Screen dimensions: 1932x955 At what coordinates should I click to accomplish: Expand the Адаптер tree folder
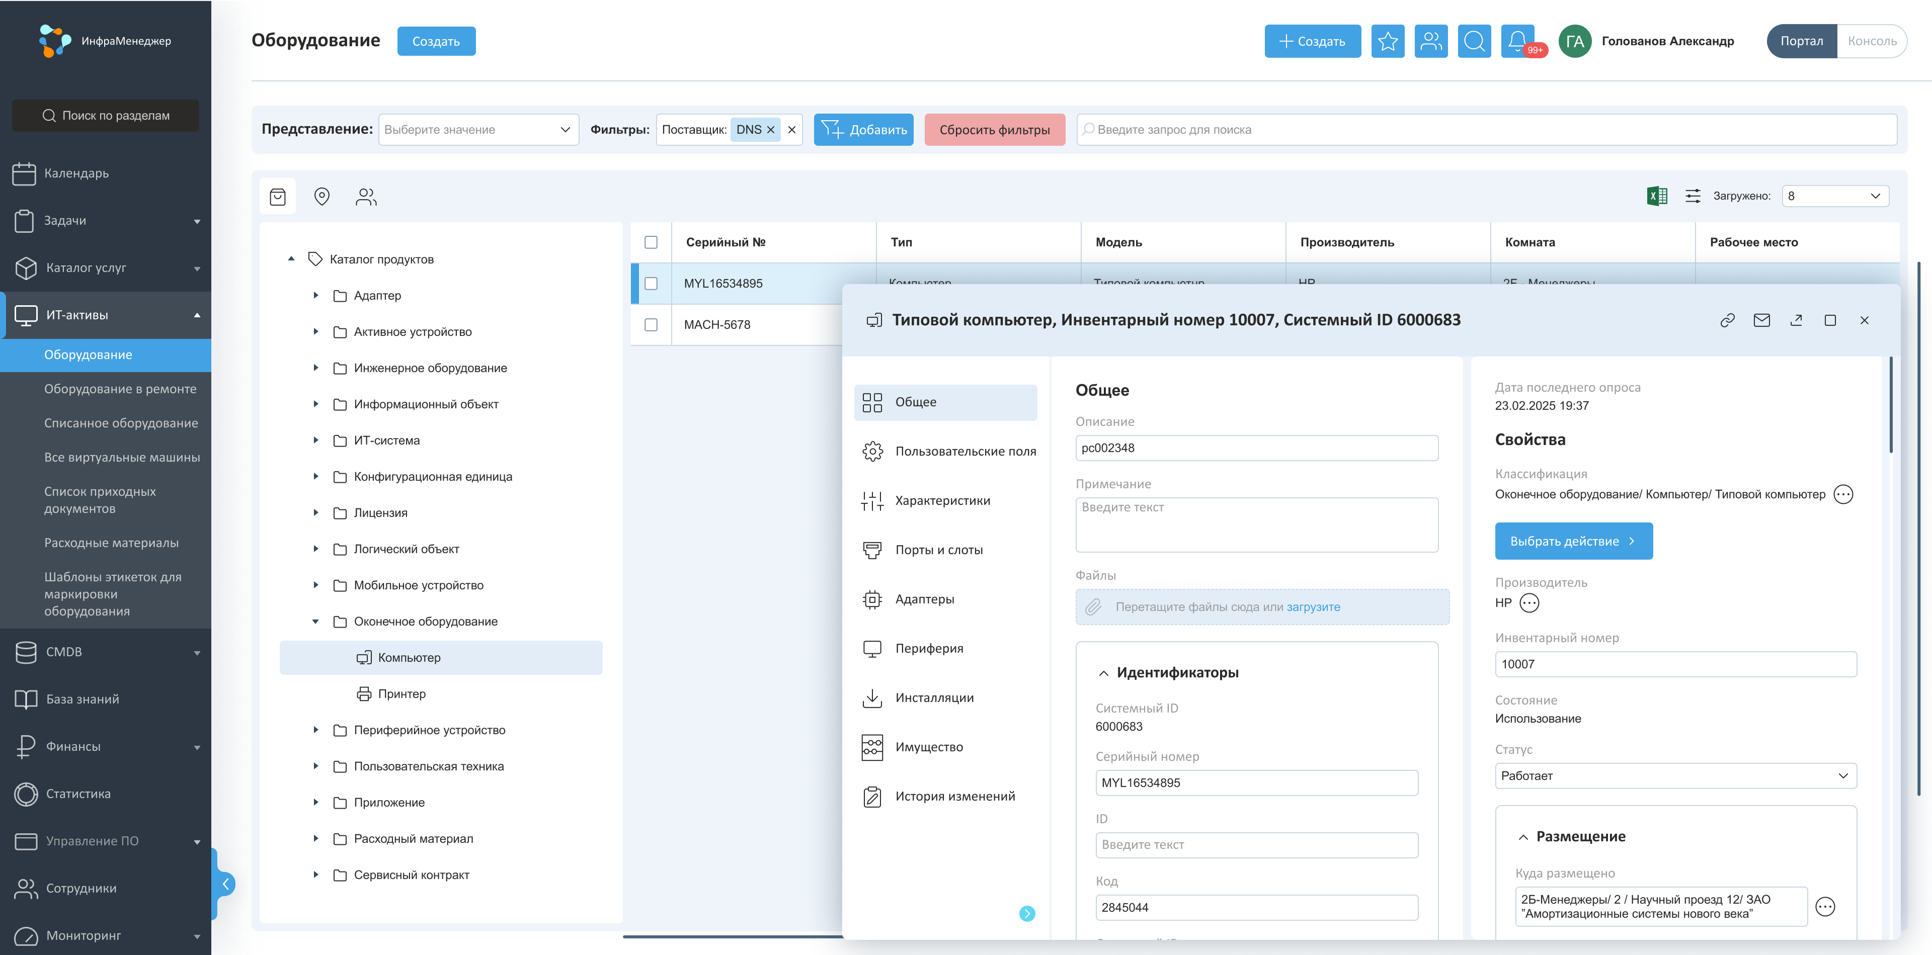click(x=316, y=295)
